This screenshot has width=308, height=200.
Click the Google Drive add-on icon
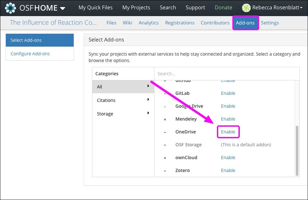pyautogui.click(x=165, y=106)
